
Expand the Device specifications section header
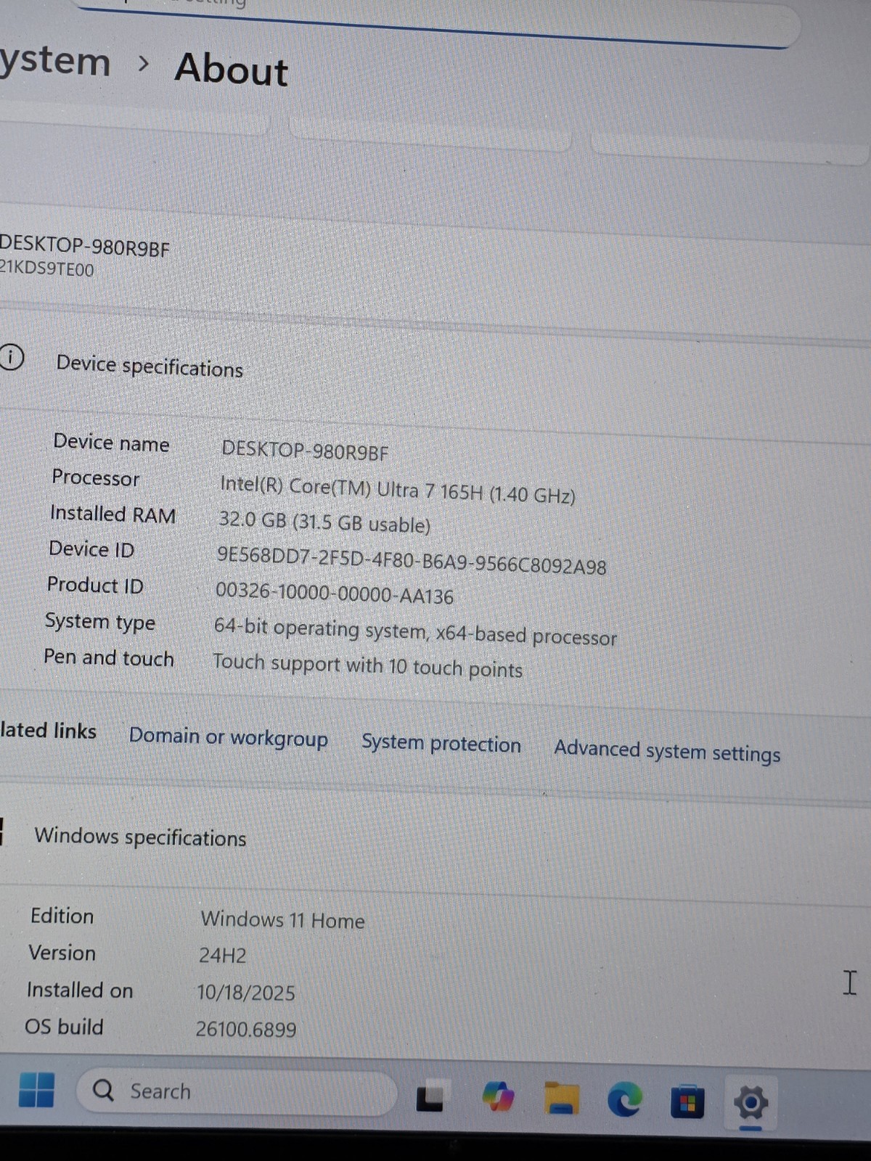[150, 366]
